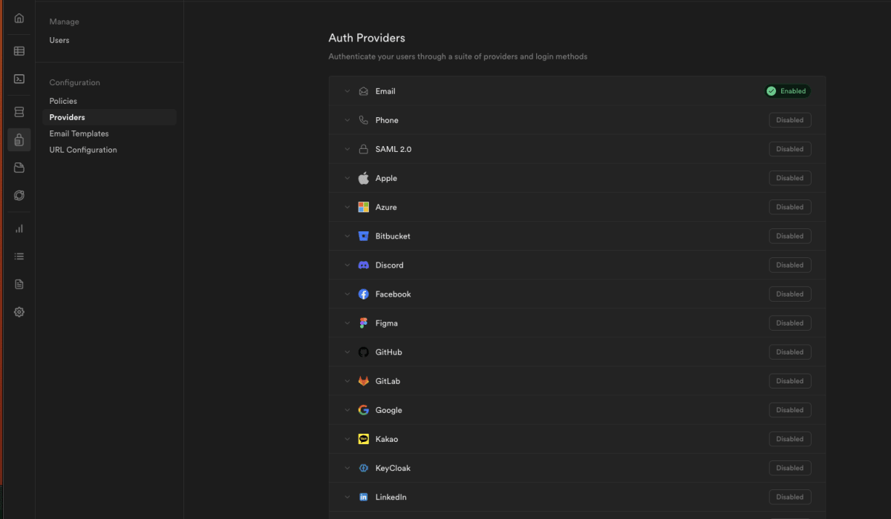This screenshot has width=891, height=519.
Task: Click the Figma logo icon
Action: tap(363, 323)
